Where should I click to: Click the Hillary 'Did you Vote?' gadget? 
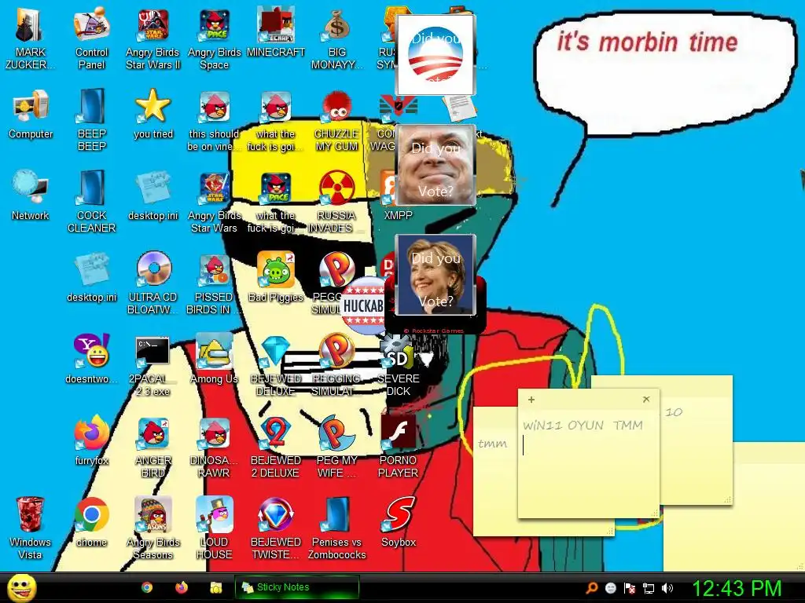(436, 275)
